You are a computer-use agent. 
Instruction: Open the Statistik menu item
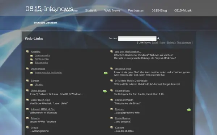click(x=91, y=10)
